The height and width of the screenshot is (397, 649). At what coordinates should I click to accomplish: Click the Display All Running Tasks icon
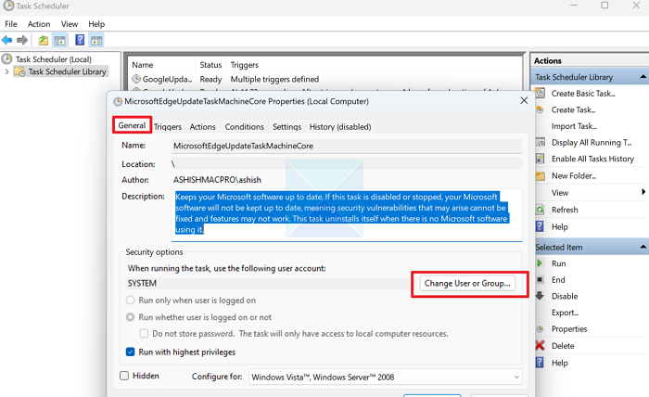(x=541, y=143)
